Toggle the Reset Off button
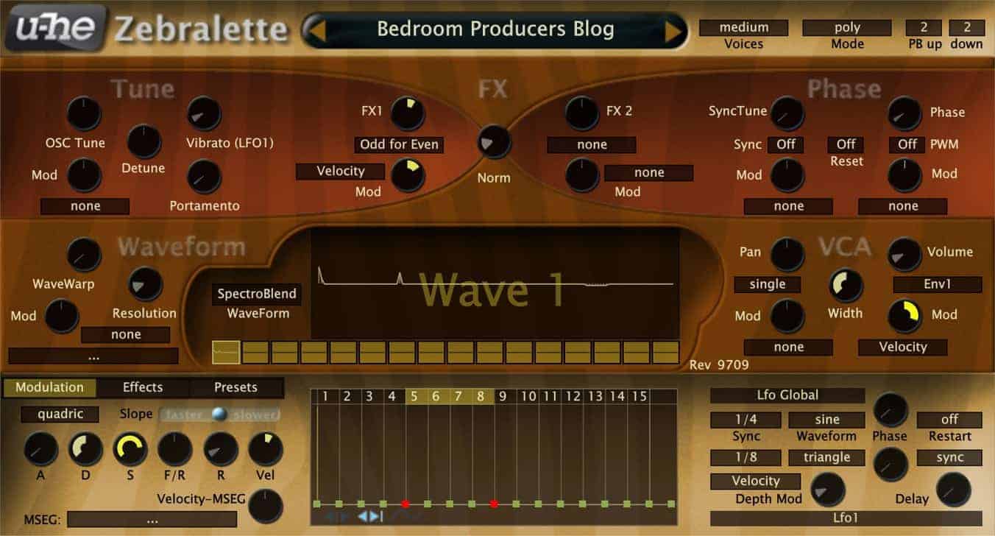The width and height of the screenshot is (995, 536). tap(846, 144)
